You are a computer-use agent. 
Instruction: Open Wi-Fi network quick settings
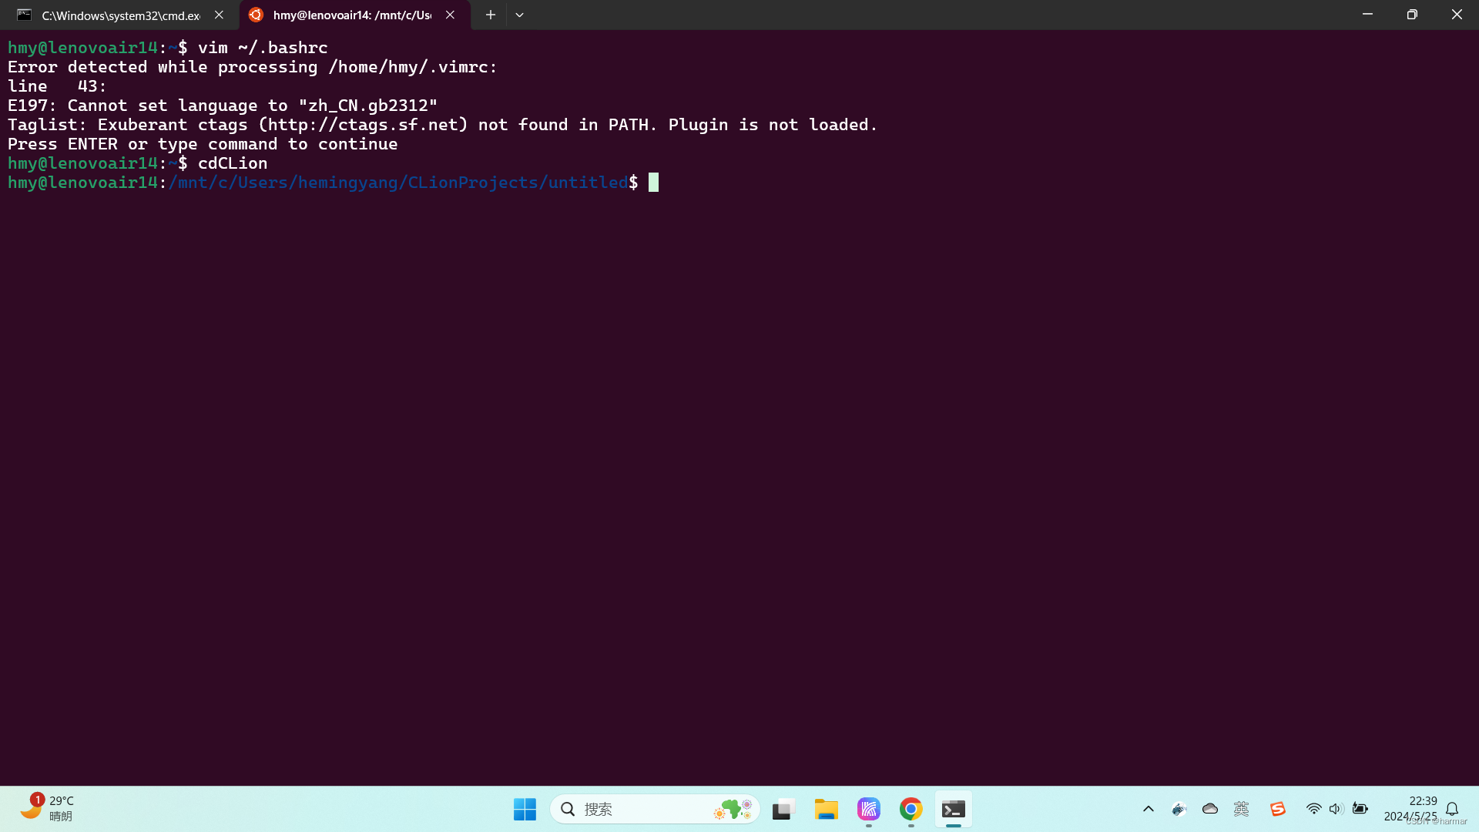[x=1313, y=809]
